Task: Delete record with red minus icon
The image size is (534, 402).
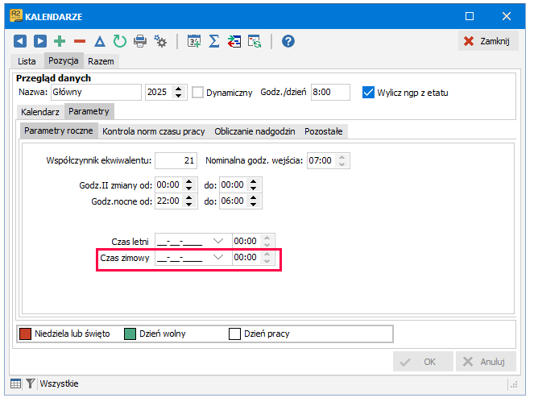Action: 80,42
